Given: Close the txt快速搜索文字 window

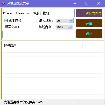Looking at the screenshot, I should coord(99,3).
